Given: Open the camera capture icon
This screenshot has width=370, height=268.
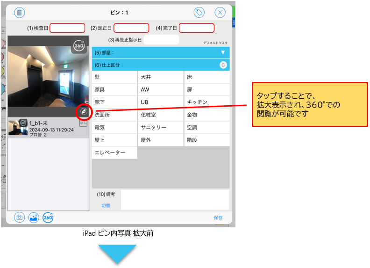Looking at the screenshot, I should tap(20, 217).
